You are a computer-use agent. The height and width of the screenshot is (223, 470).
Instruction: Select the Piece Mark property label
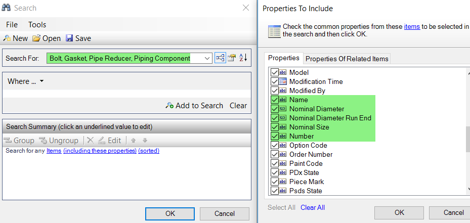(x=307, y=182)
